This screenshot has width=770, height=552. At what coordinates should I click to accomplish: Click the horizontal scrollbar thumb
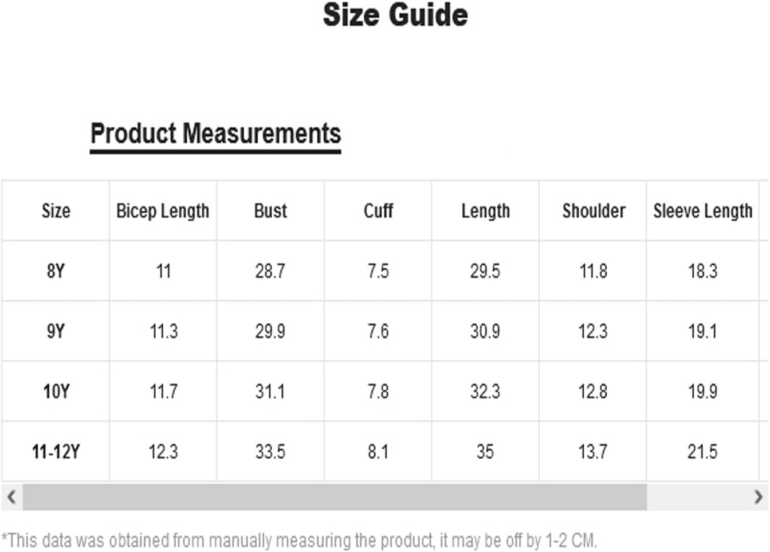pyautogui.click(x=335, y=496)
